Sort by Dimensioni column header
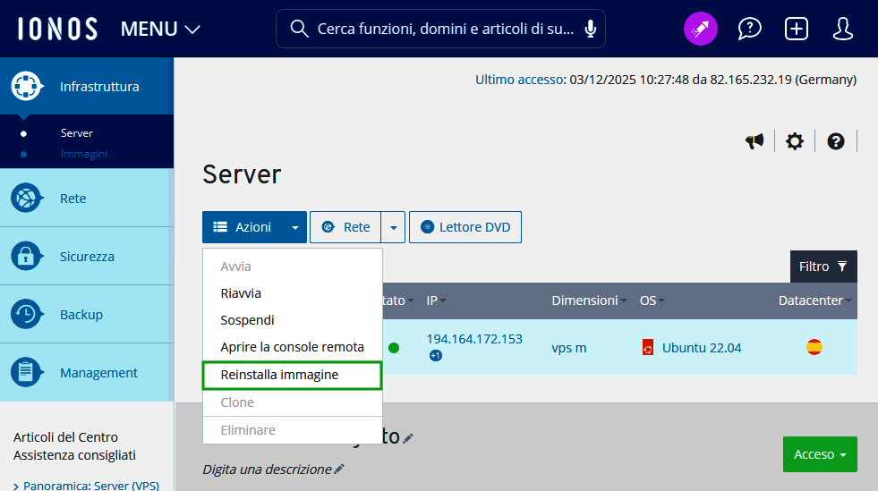 pyautogui.click(x=589, y=301)
